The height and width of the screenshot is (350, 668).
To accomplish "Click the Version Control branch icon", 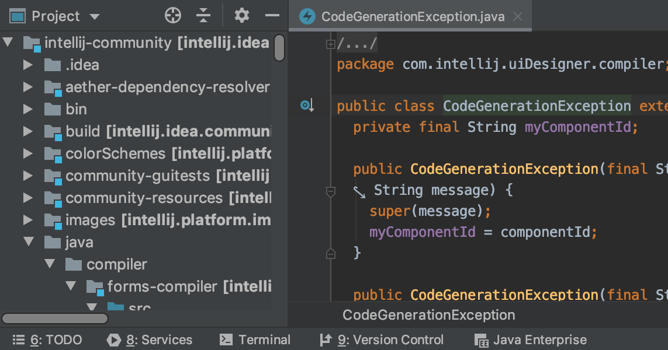I will (326, 340).
